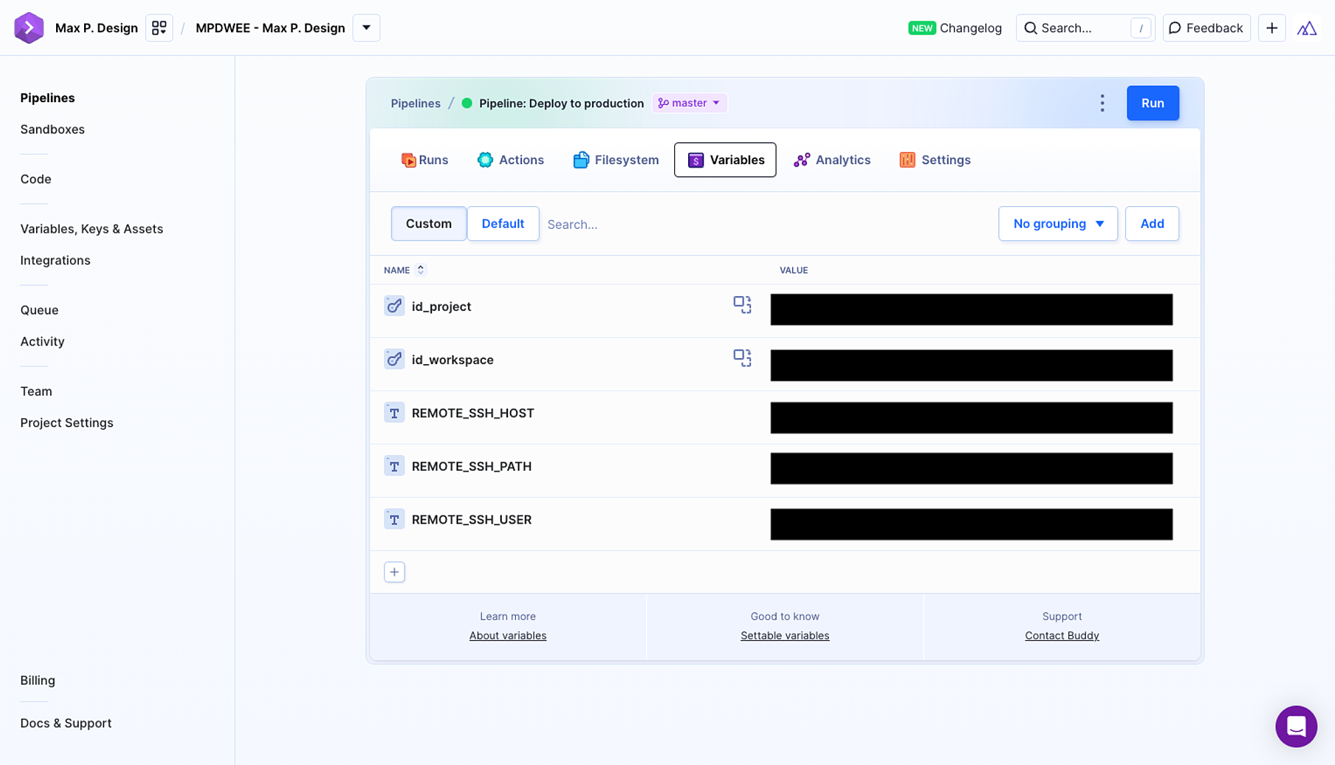Click the Pipelines breadcrumb link
Viewport: 1335px width, 765px height.
coord(415,103)
